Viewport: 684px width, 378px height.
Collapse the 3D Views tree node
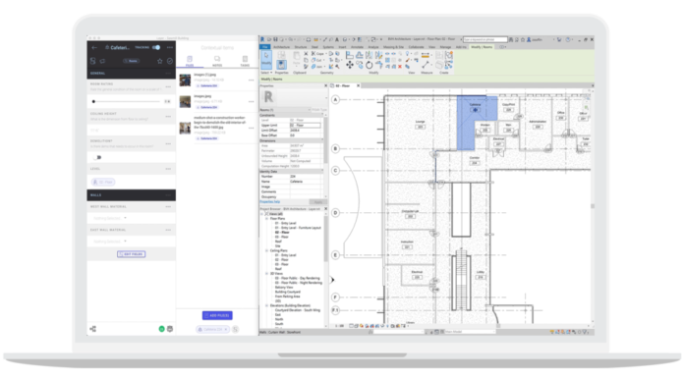pyautogui.click(x=267, y=273)
